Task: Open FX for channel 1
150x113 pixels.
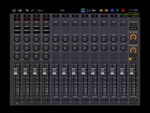Action: coord(17,16)
